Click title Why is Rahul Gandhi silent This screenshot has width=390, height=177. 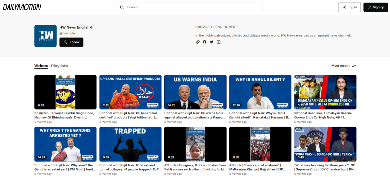[x=260, y=115]
